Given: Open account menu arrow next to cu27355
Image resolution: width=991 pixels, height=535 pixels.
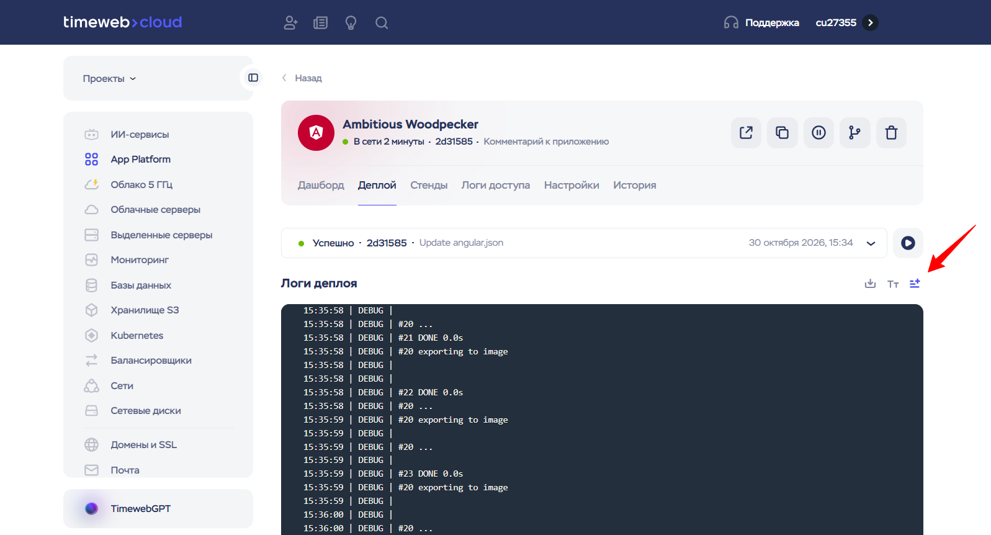Looking at the screenshot, I should 871,23.
